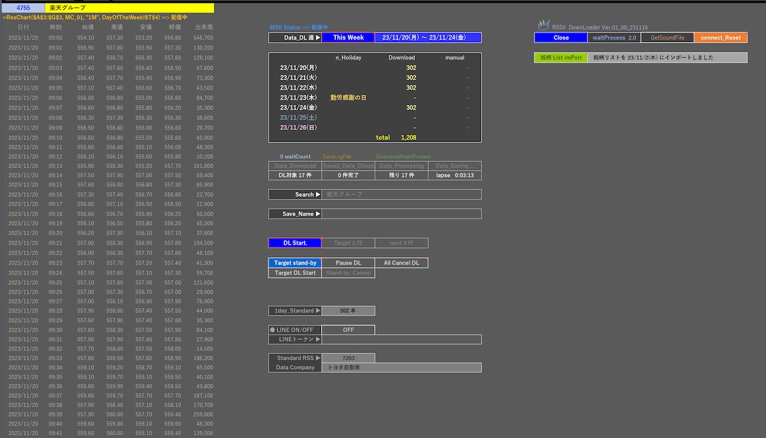Click the 残り 17 件 status cell
The height and width of the screenshot is (438, 766).
tap(402, 176)
